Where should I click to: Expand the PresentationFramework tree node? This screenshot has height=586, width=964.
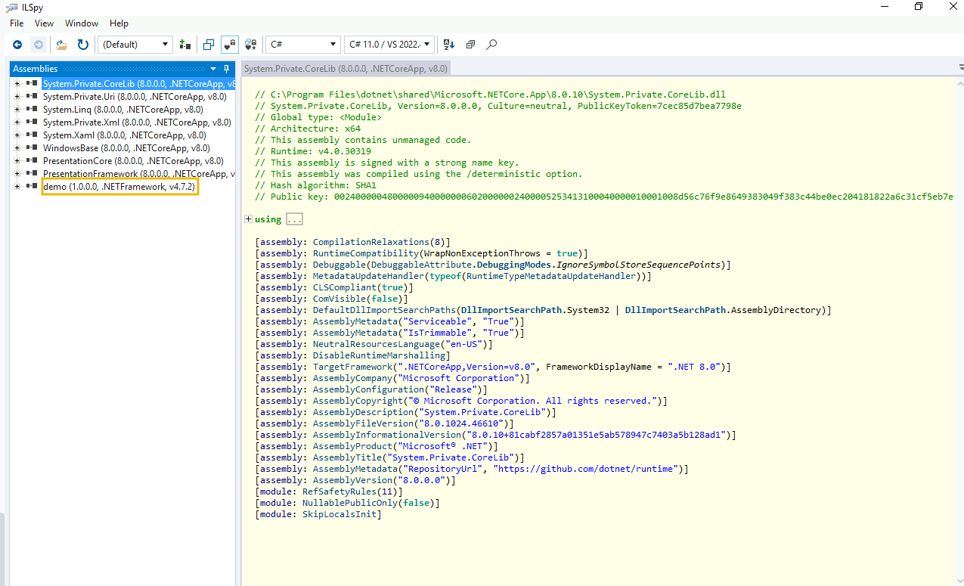coord(17,174)
